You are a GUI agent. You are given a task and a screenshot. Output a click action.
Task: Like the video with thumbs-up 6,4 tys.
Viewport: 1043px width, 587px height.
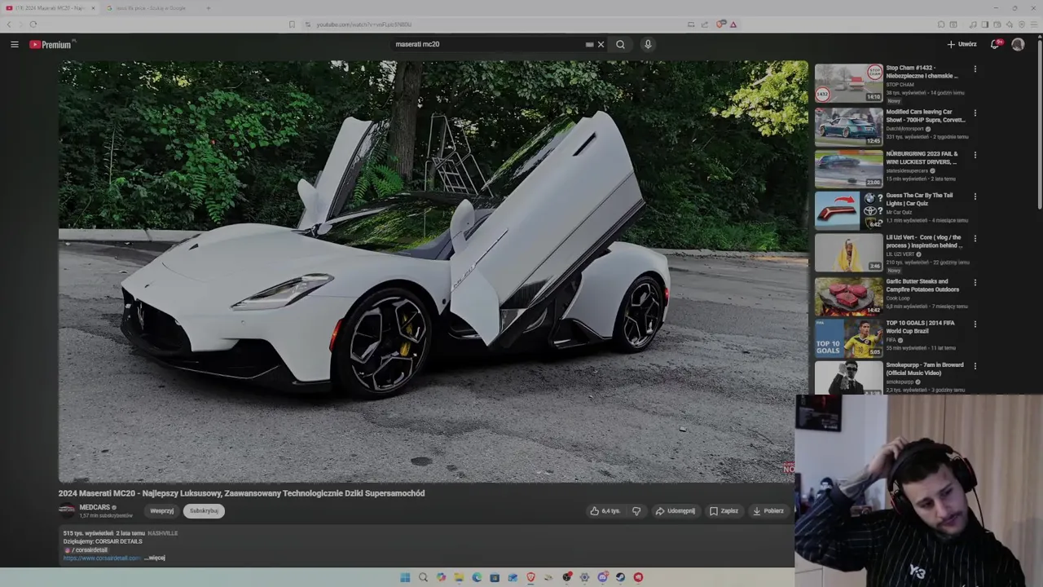coord(605,511)
